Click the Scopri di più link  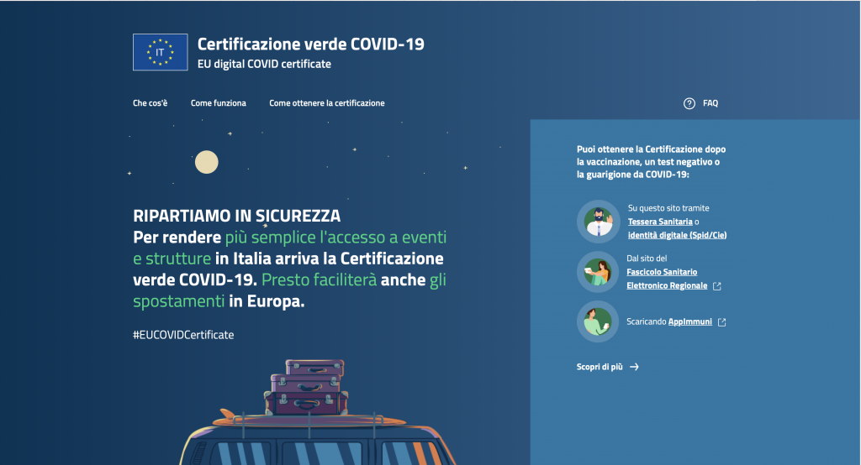click(x=600, y=367)
